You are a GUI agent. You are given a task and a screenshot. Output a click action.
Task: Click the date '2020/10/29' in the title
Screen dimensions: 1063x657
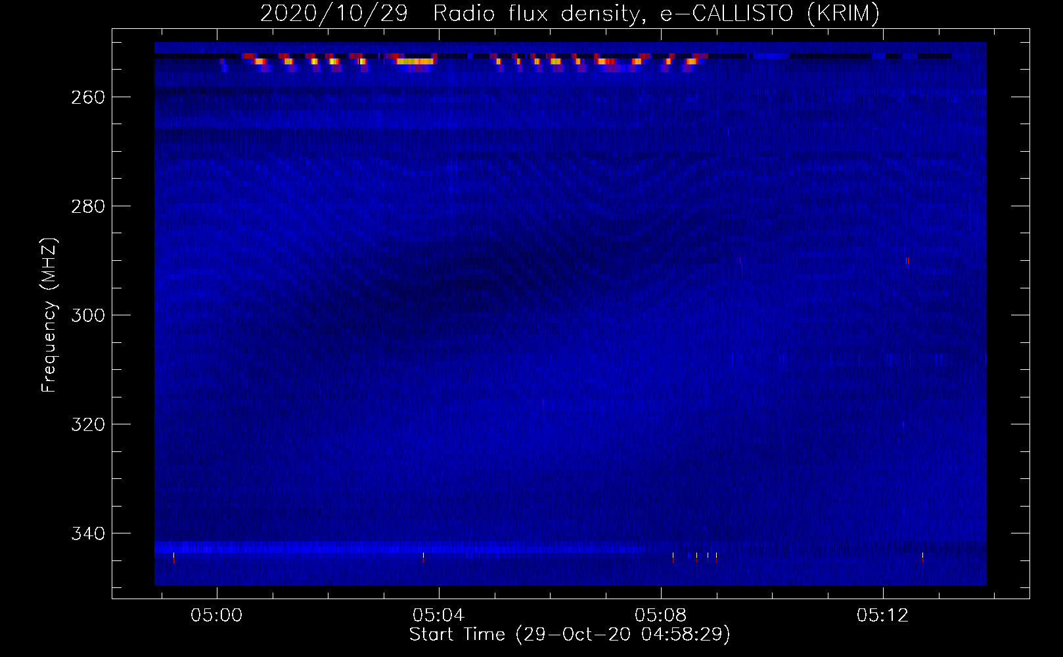[x=334, y=14]
